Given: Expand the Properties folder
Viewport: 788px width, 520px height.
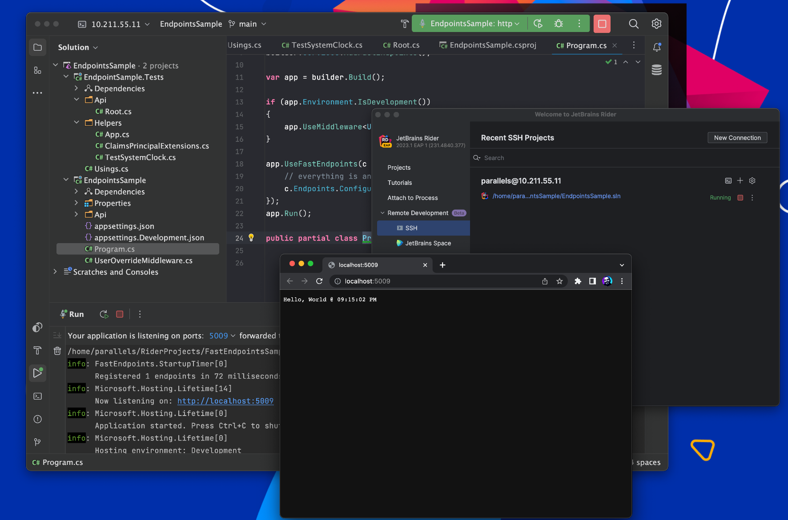Looking at the screenshot, I should click(x=76, y=203).
